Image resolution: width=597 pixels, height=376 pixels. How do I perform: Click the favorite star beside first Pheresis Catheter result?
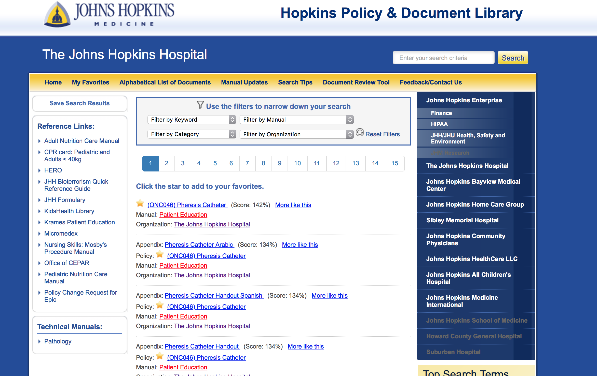[x=140, y=203]
